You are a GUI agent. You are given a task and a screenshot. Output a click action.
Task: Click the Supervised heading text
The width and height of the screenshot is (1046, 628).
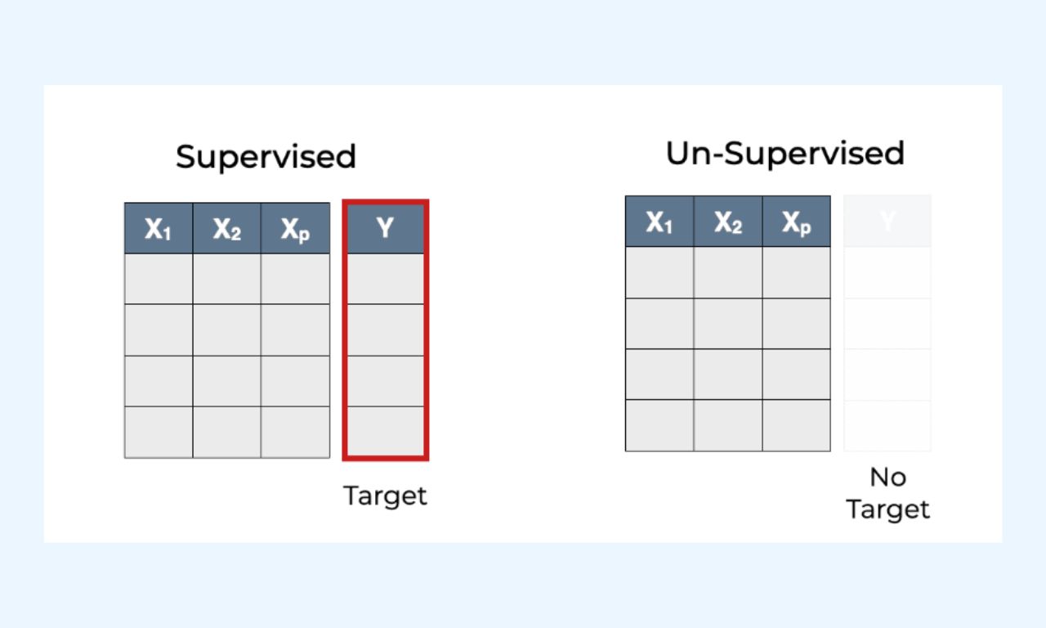click(266, 156)
